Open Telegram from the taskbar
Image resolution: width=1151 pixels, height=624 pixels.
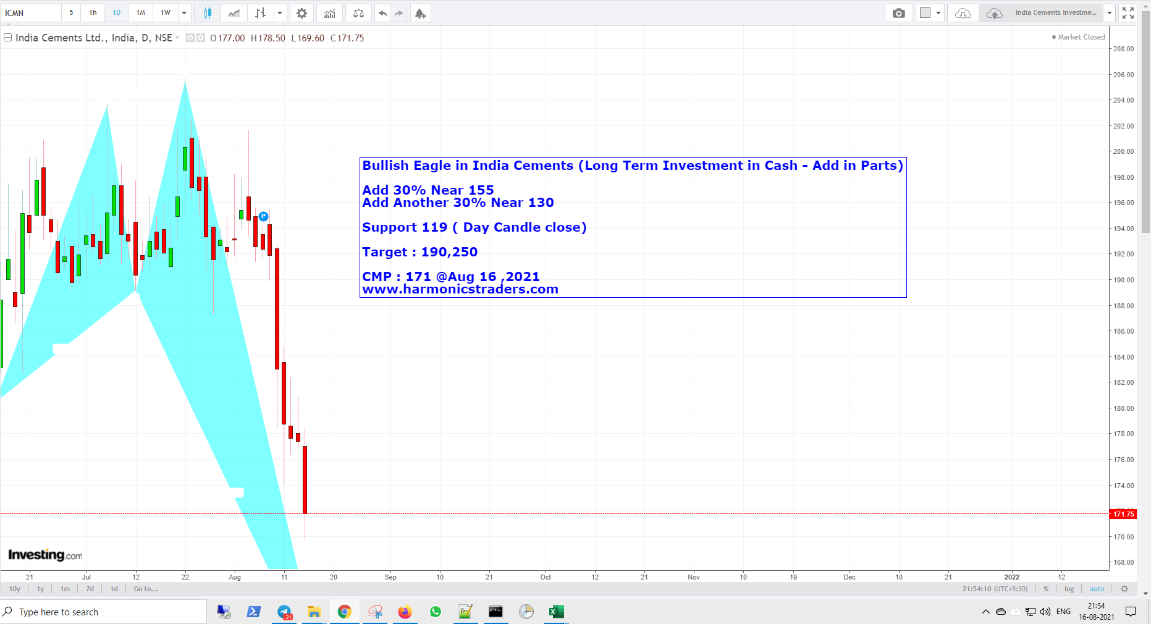(x=284, y=612)
